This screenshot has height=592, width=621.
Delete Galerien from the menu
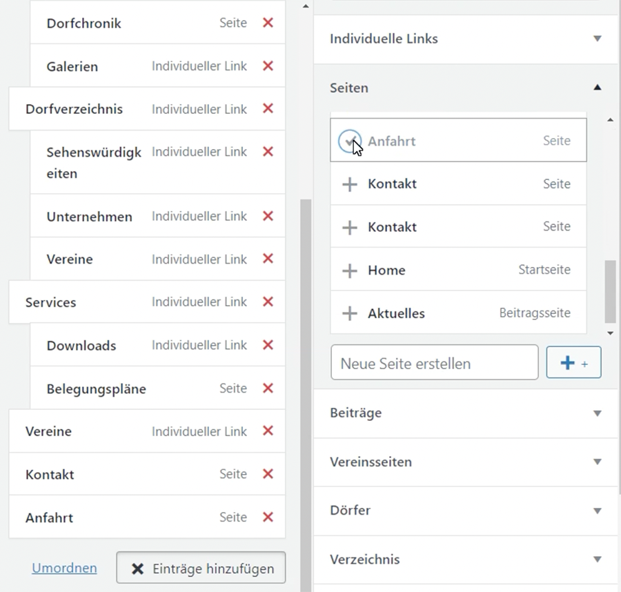(x=268, y=66)
